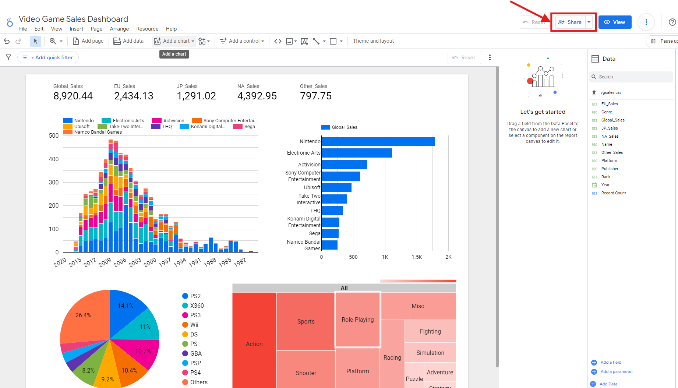The height and width of the screenshot is (388, 678).
Task: Open the Arrange menu
Action: pos(119,29)
